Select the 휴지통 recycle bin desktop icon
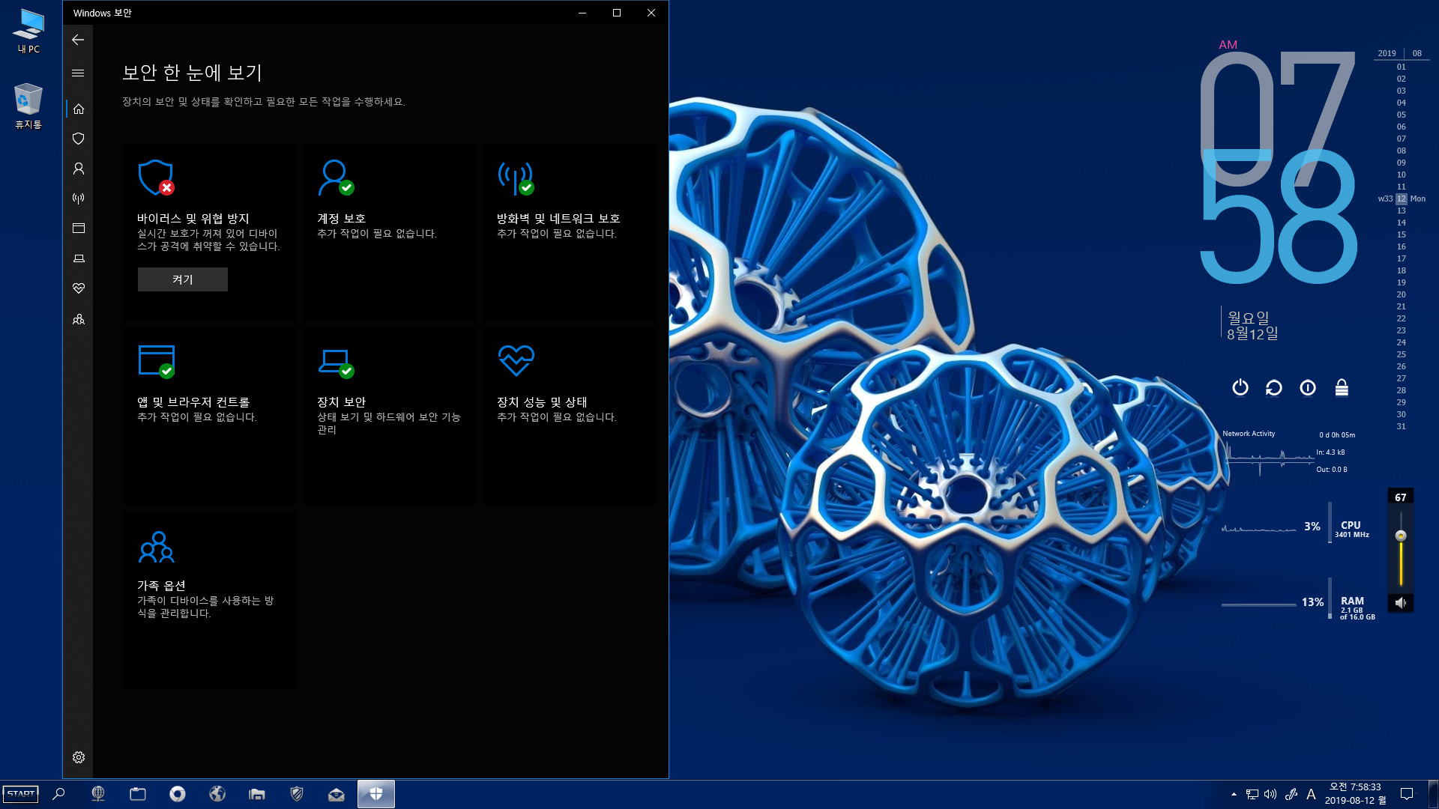Screen dimensions: 1439x809 [x=28, y=106]
